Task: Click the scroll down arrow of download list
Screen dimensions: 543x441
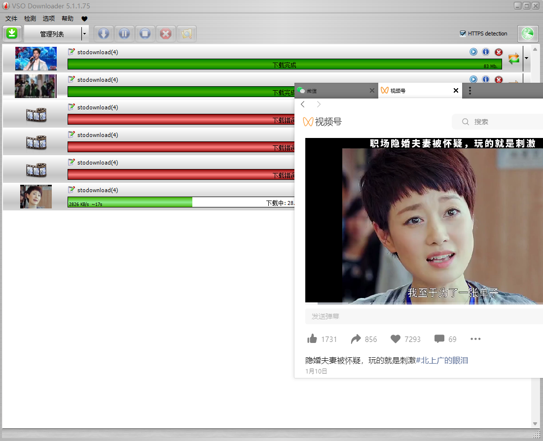Action: click(535, 424)
